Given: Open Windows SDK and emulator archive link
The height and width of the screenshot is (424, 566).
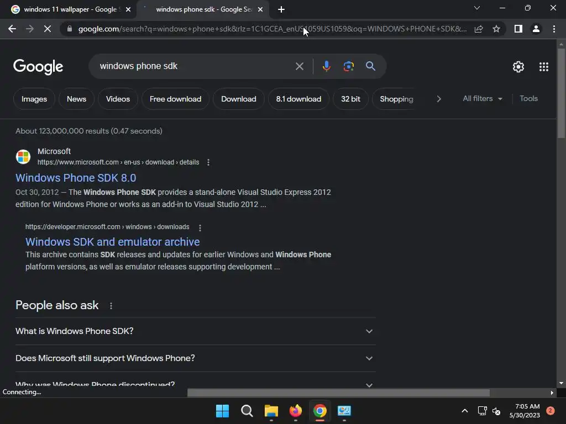Looking at the screenshot, I should [112, 242].
